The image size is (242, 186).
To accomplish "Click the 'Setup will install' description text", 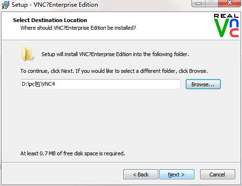I will pyautogui.click(x=115, y=54).
